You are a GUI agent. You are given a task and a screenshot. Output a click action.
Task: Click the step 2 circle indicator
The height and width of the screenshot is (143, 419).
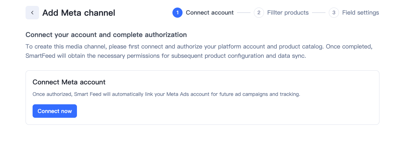point(259,13)
